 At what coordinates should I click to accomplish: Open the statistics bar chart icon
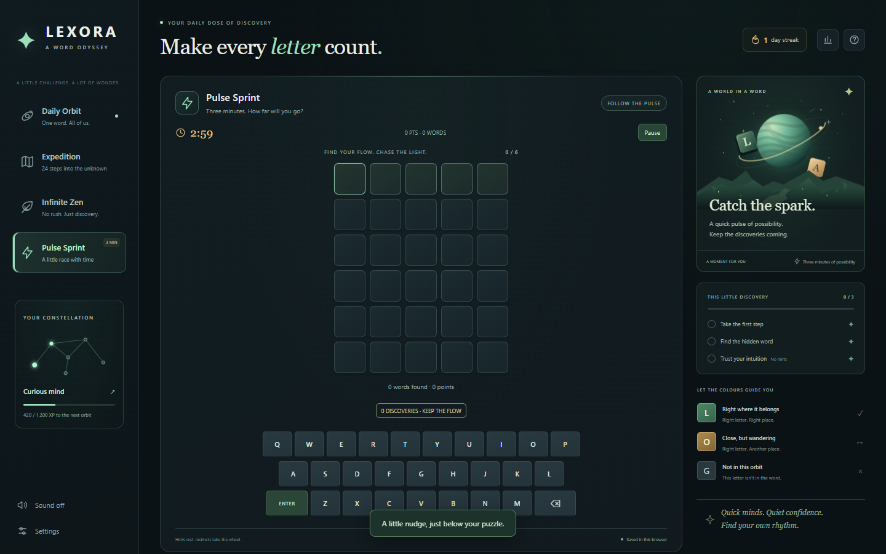coord(828,40)
